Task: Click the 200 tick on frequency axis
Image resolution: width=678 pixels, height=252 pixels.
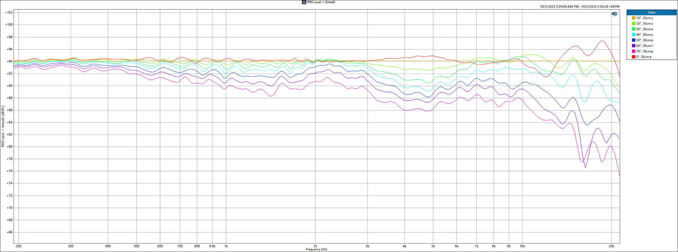Action: pos(19,246)
